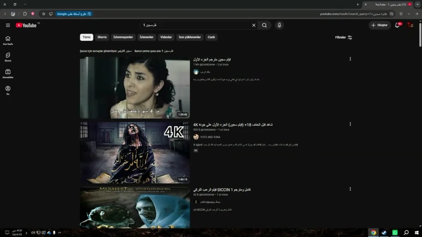Expand the Chrome tab search dropdown

point(417,4)
